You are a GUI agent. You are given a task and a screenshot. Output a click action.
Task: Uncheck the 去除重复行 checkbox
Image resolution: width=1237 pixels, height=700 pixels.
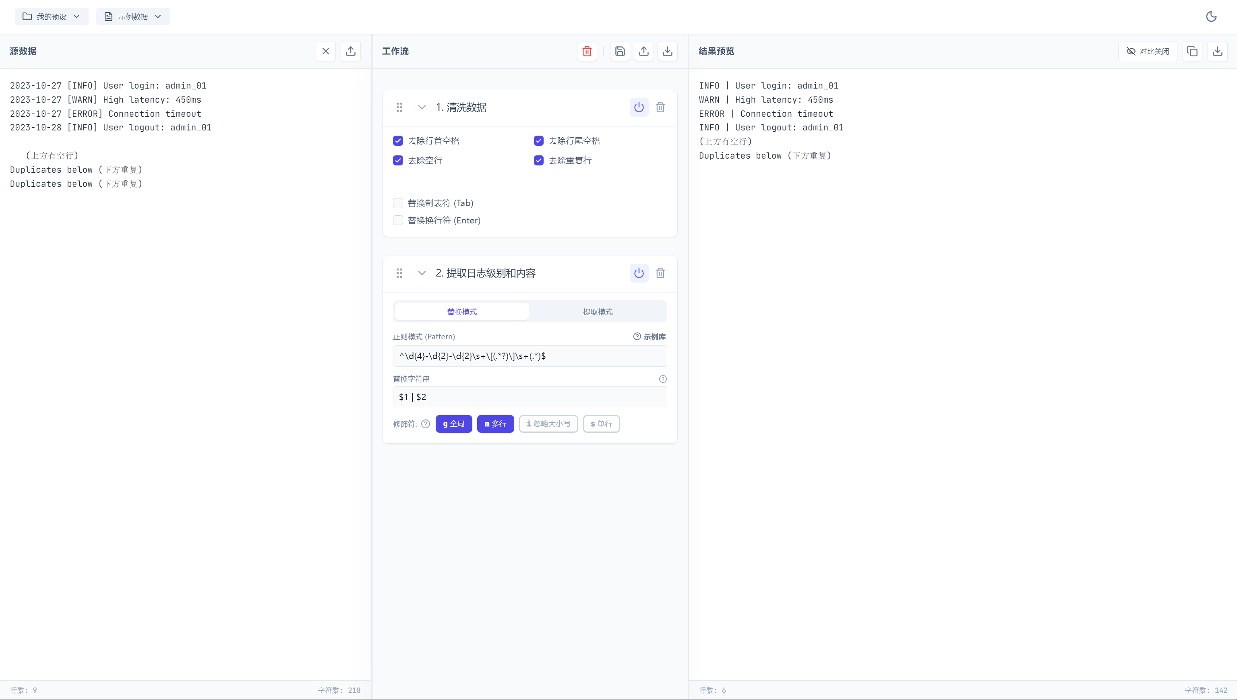coord(539,161)
